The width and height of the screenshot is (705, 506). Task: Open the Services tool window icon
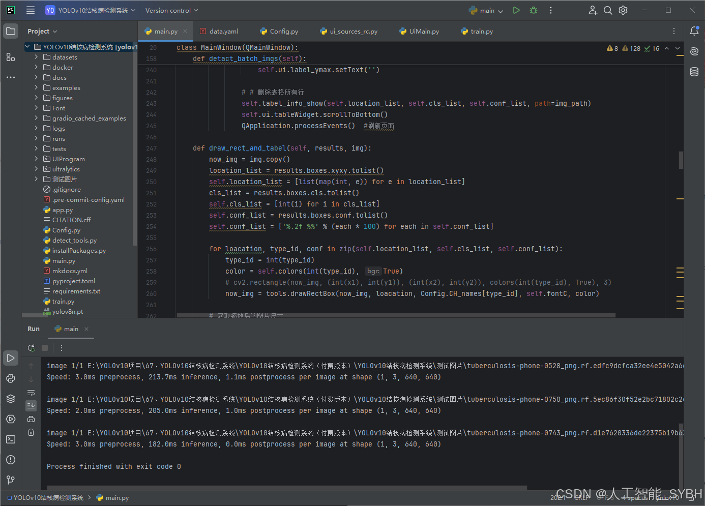11,419
